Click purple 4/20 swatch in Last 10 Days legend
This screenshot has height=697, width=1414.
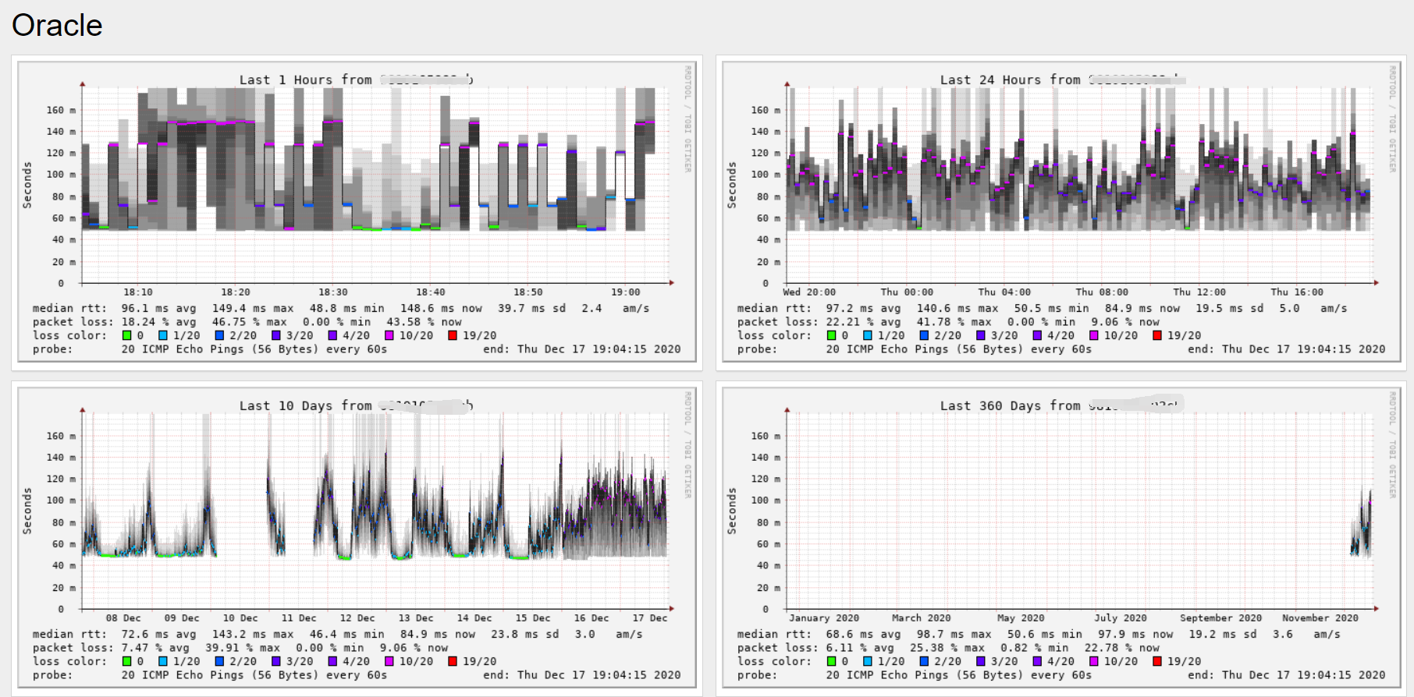[332, 661]
